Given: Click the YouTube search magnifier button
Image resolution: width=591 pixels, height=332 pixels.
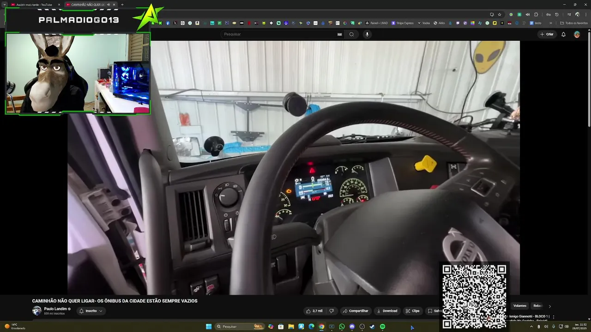Looking at the screenshot, I should (x=351, y=34).
